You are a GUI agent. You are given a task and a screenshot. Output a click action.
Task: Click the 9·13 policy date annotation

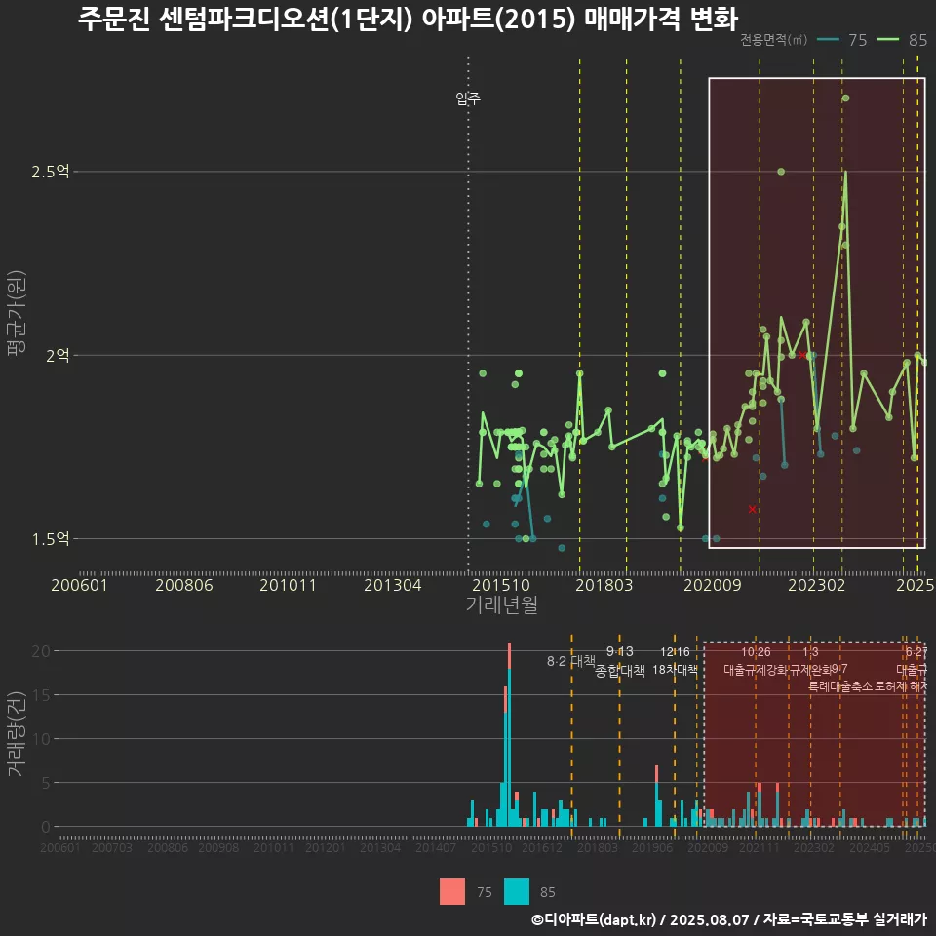(x=620, y=651)
